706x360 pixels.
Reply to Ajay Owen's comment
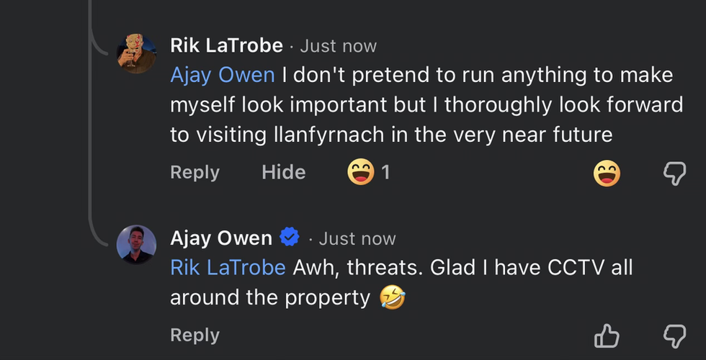pos(195,336)
